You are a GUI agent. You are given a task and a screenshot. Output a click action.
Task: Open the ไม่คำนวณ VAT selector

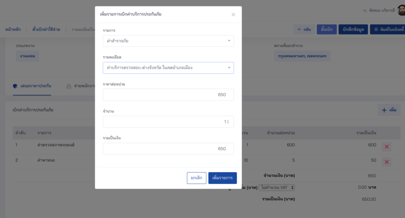coord(276,188)
